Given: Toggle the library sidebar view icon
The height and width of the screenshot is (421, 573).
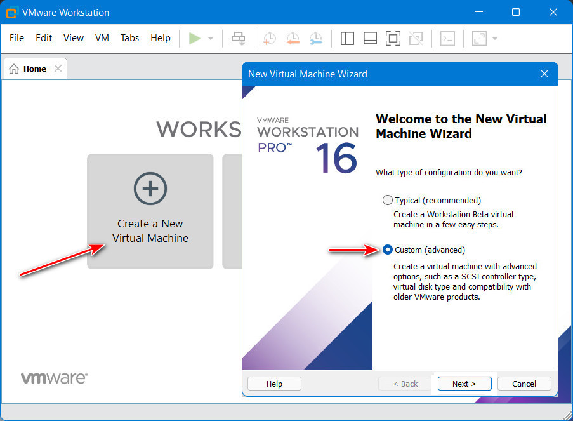Looking at the screenshot, I should point(347,38).
